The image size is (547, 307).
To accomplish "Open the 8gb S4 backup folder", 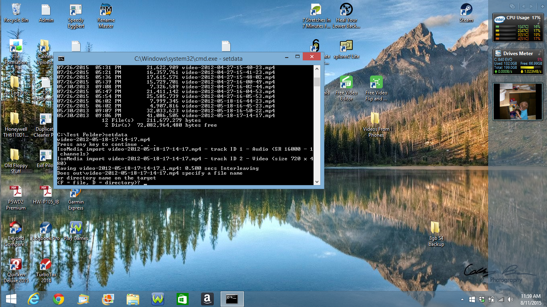I will [x=436, y=234].
